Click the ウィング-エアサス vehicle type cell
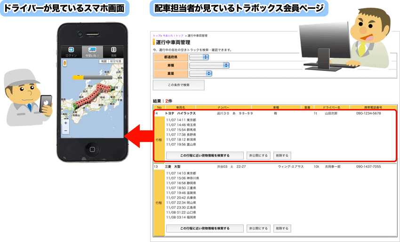The image size is (400, 242). pyautogui.click(x=290, y=167)
